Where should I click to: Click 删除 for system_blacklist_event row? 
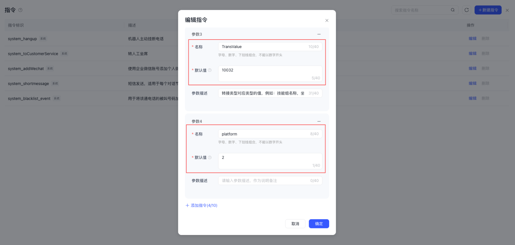[485, 99]
